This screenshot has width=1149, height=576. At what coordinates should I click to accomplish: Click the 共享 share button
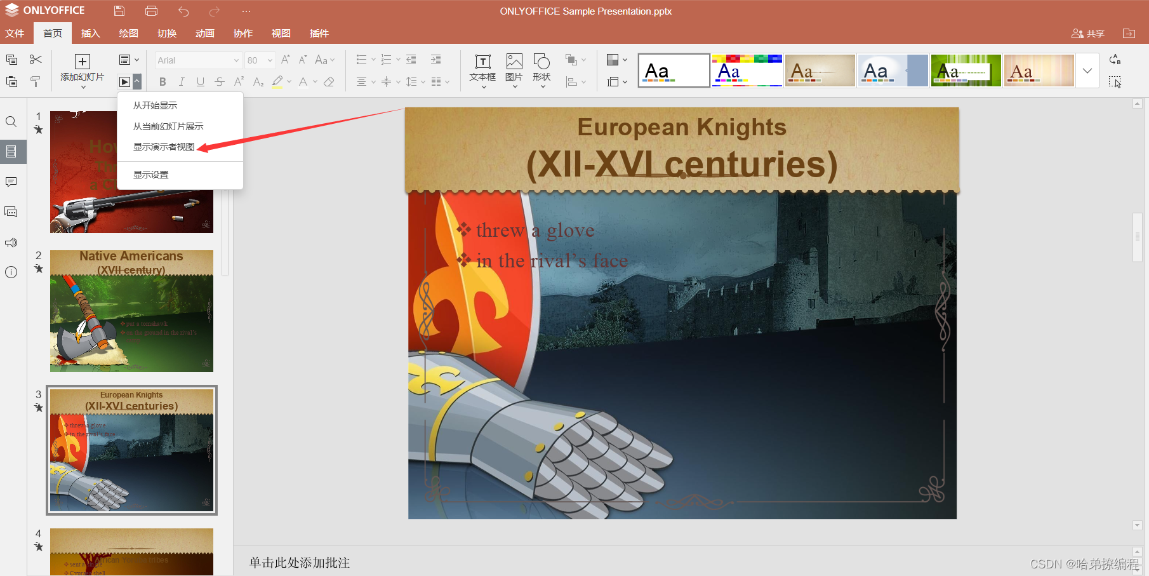(x=1088, y=33)
